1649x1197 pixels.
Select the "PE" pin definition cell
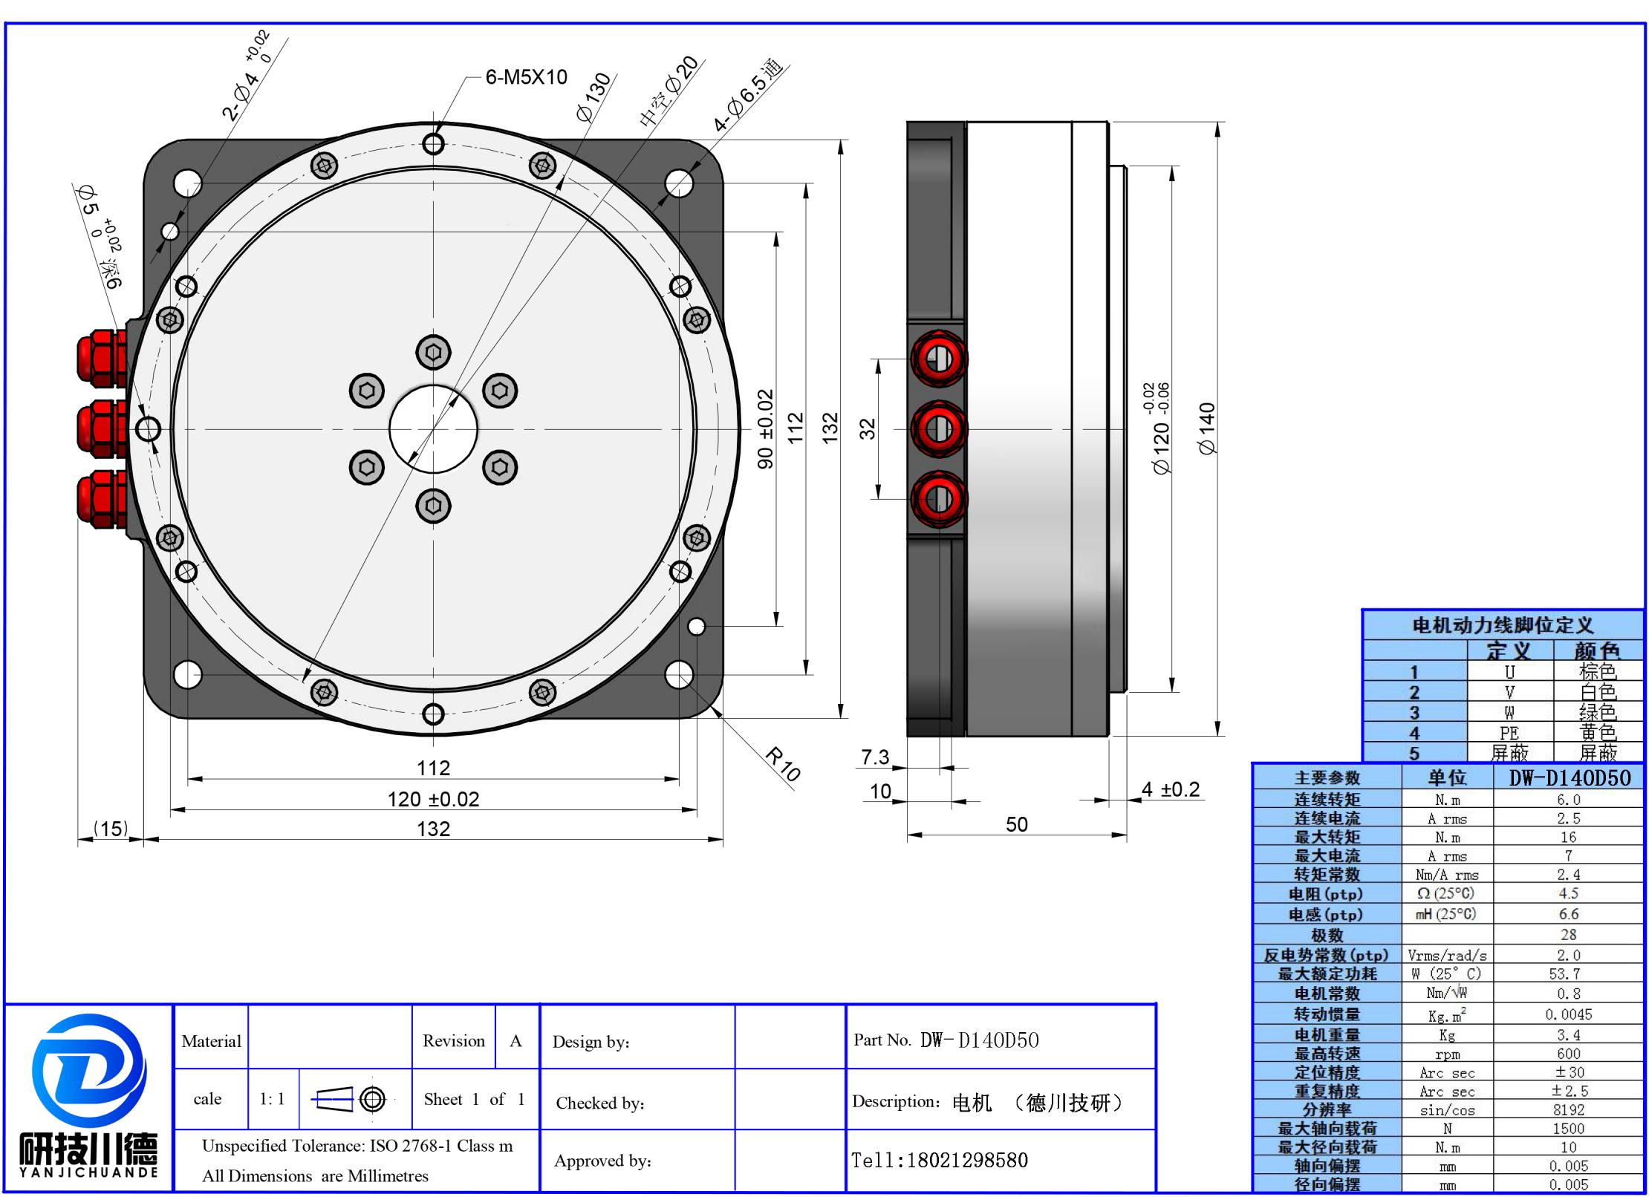tap(1509, 733)
